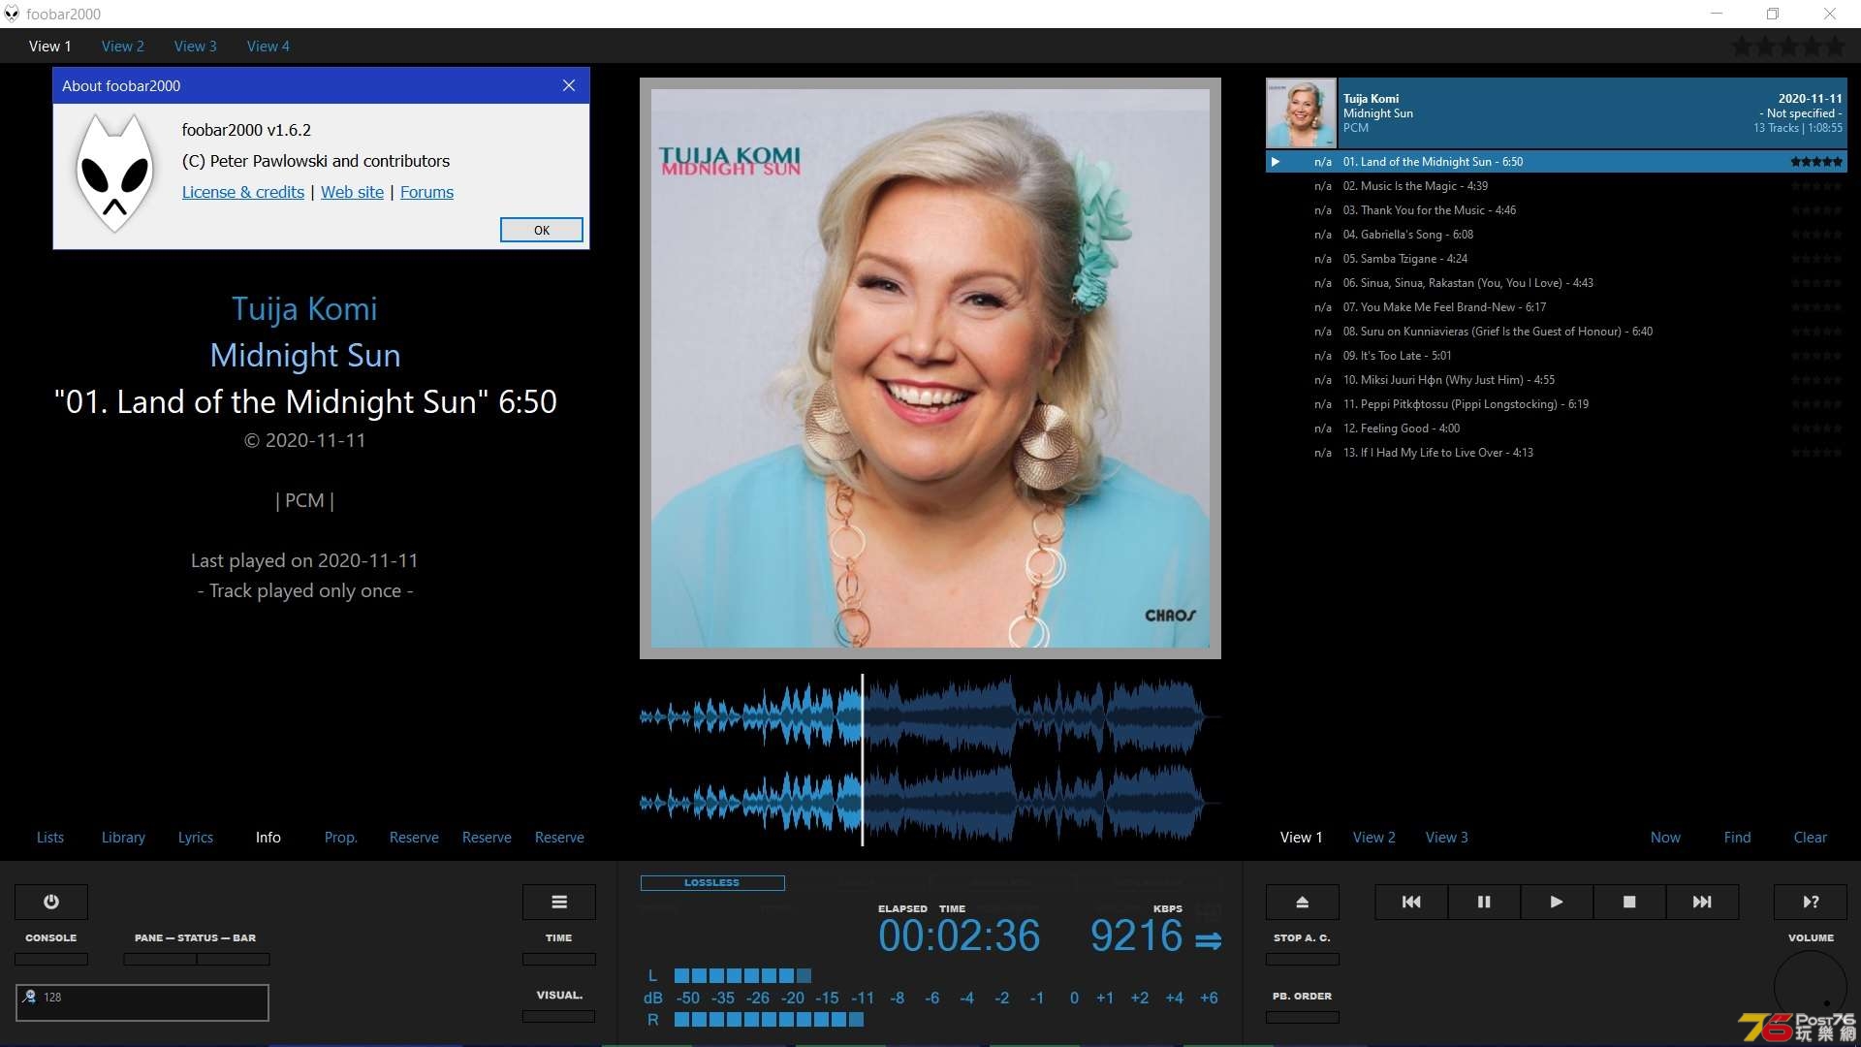Open the hamburger menu button above Time

pyautogui.click(x=559, y=902)
